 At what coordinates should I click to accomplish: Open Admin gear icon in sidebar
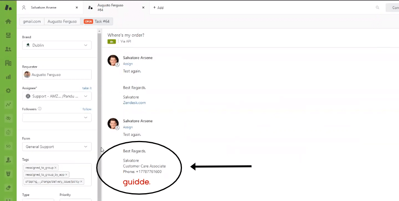point(9,91)
